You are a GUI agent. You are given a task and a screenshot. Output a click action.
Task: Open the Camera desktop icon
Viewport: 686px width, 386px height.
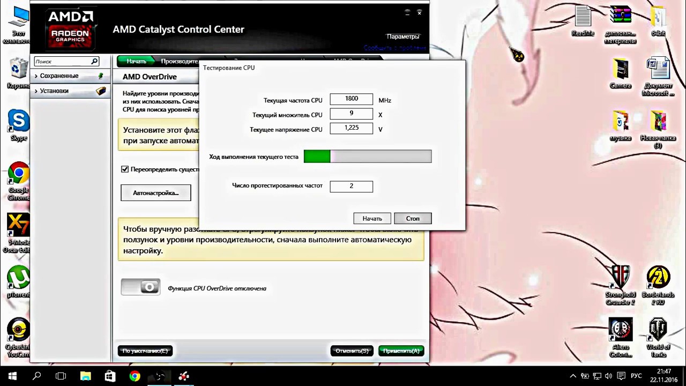tap(620, 73)
